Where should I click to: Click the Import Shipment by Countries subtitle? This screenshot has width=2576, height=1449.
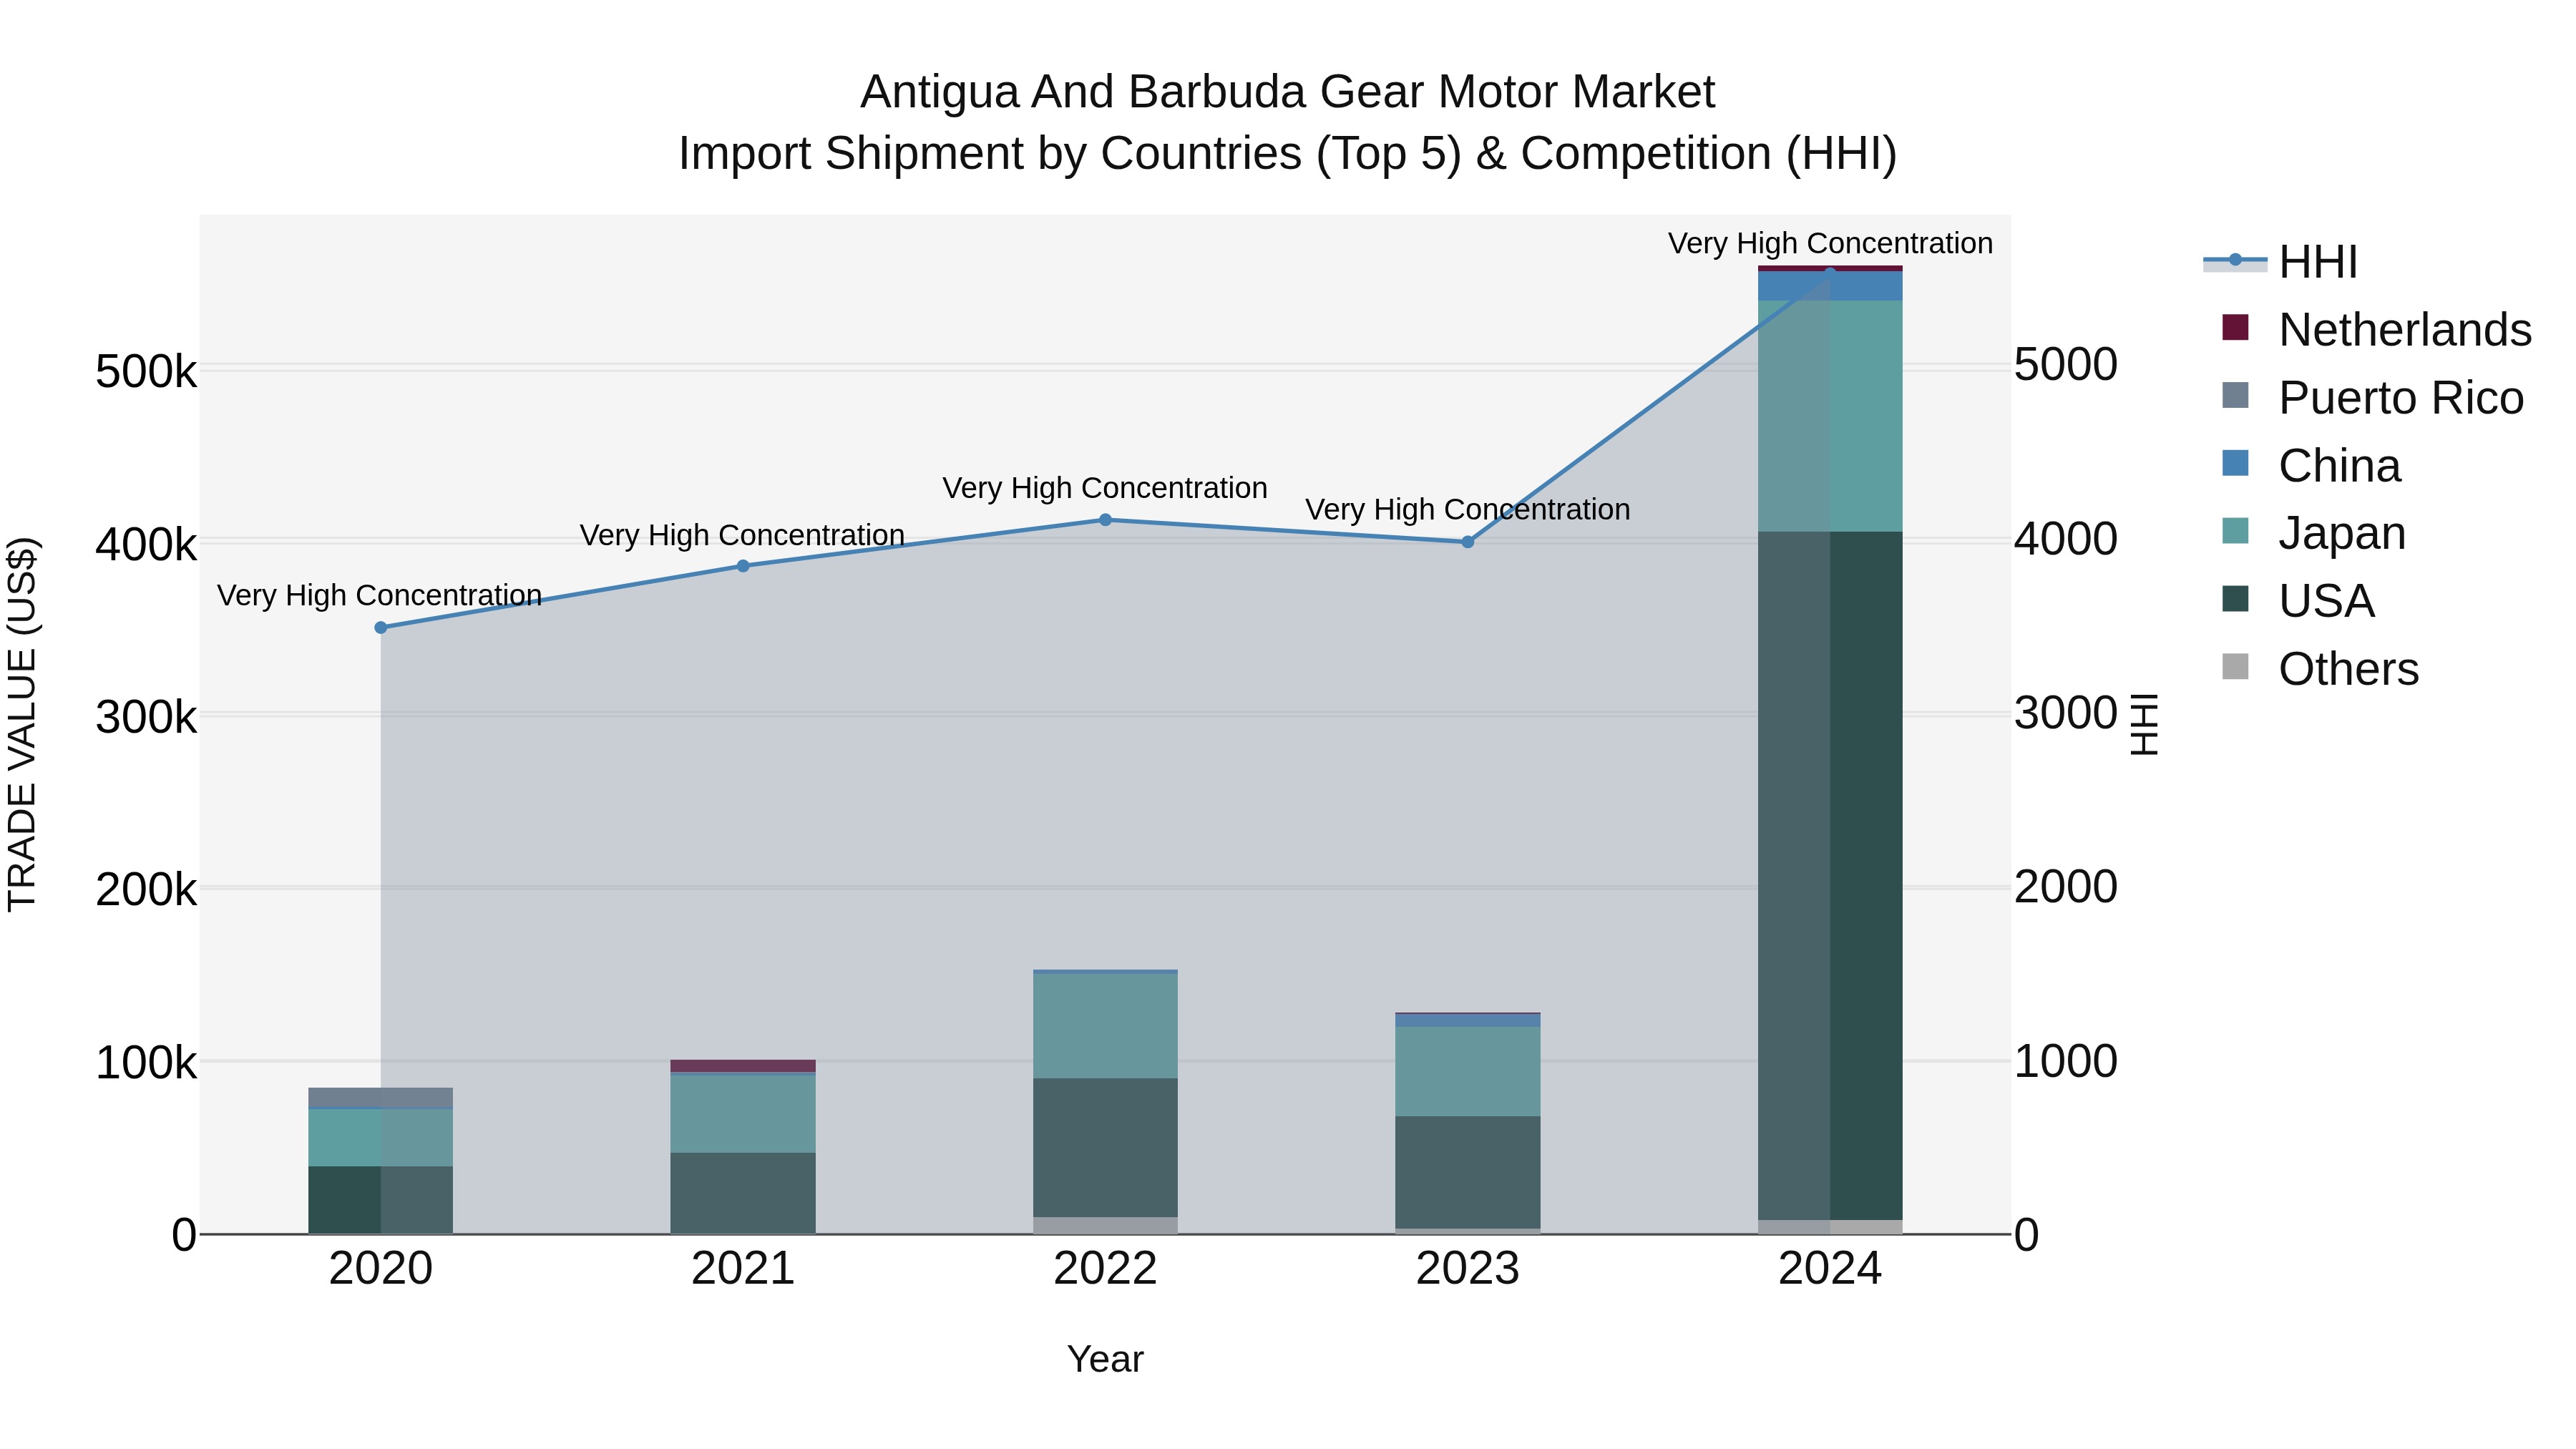click(x=1288, y=154)
